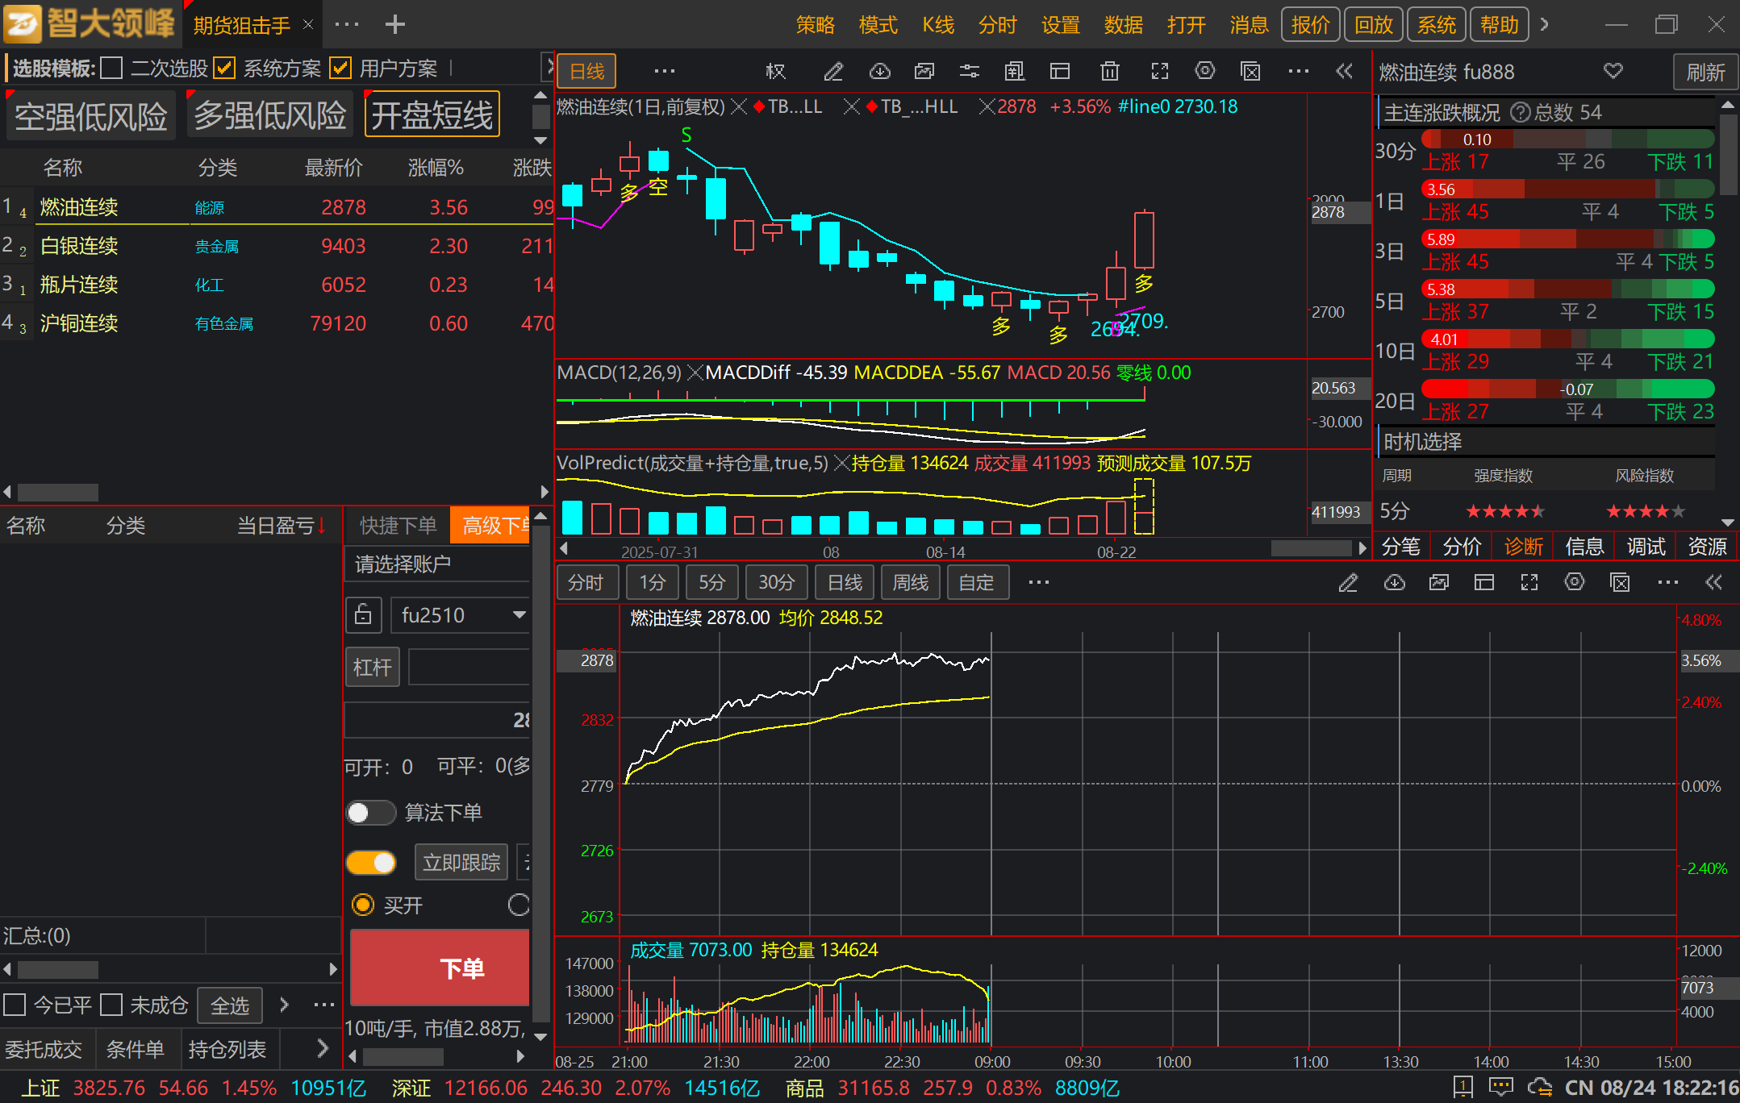Favorite fu888 with the heart icon
The height and width of the screenshot is (1103, 1740).
click(x=1613, y=71)
